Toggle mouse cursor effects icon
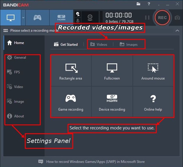The height and width of the screenshot is (167, 183). pyautogui.click(x=78, y=14)
